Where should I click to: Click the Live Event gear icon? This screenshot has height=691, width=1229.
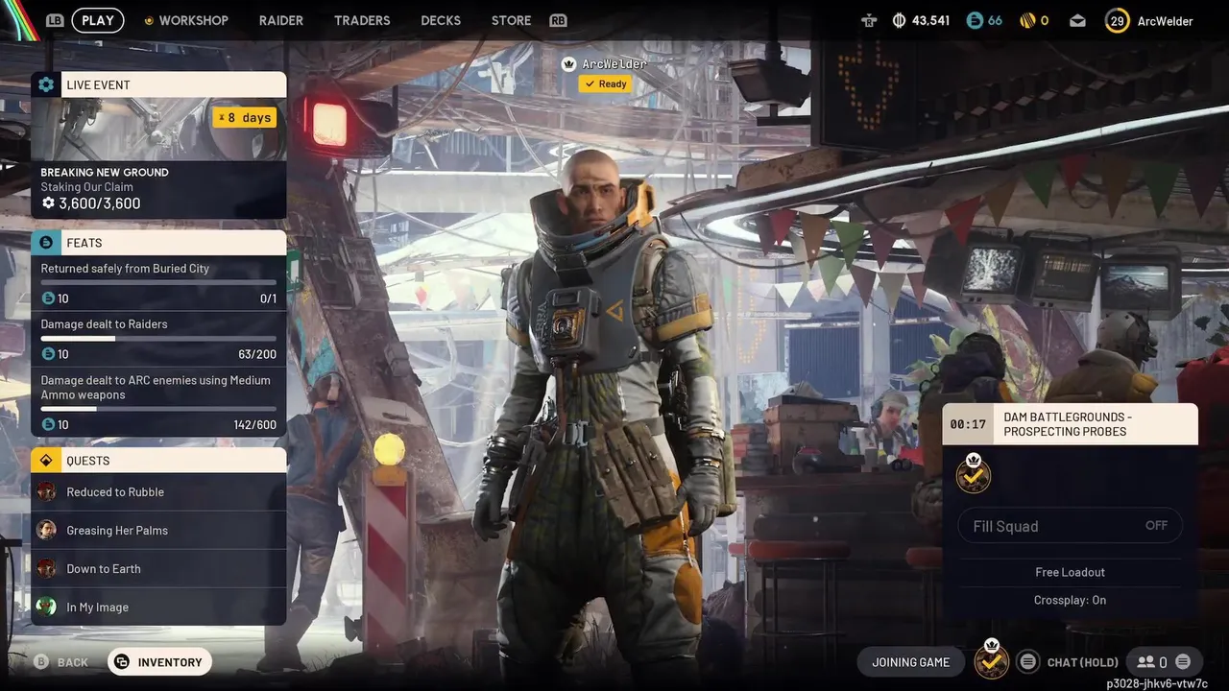point(46,84)
